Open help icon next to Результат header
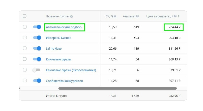This screenshot has height=111, width=203. coord(137,16)
